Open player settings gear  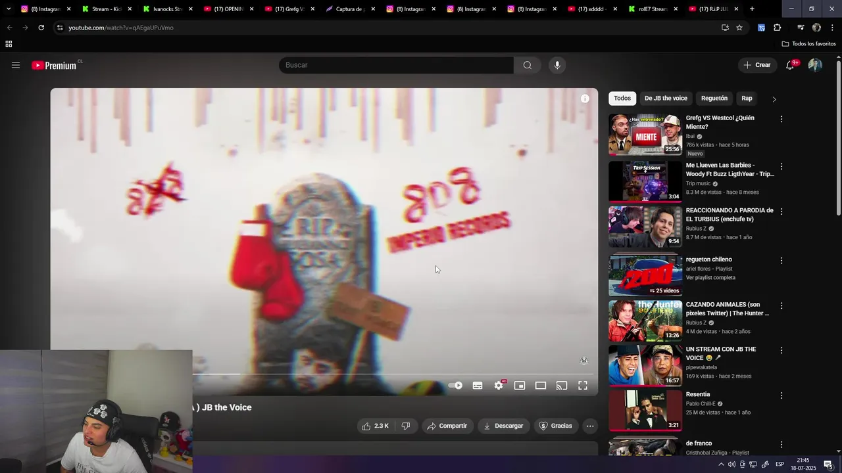tap(499, 386)
